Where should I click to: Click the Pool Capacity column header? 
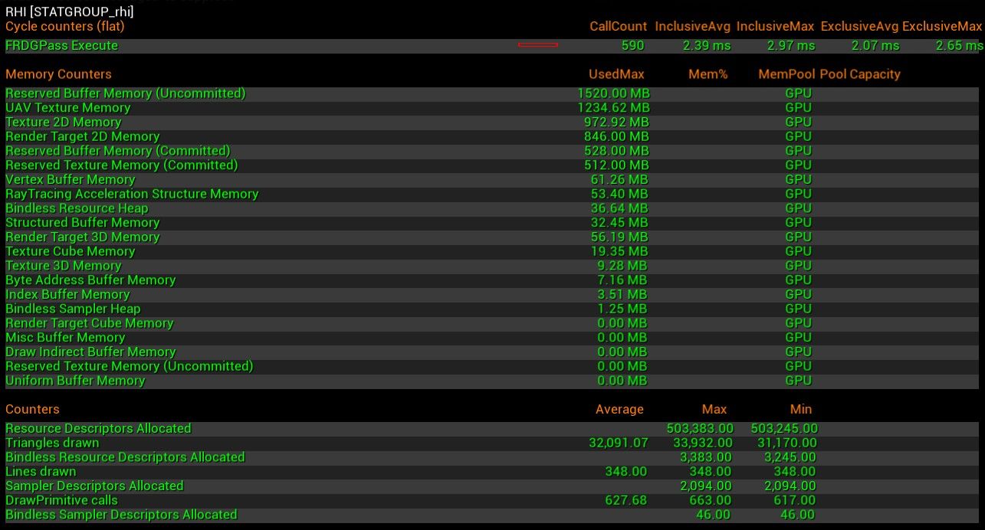click(x=860, y=74)
